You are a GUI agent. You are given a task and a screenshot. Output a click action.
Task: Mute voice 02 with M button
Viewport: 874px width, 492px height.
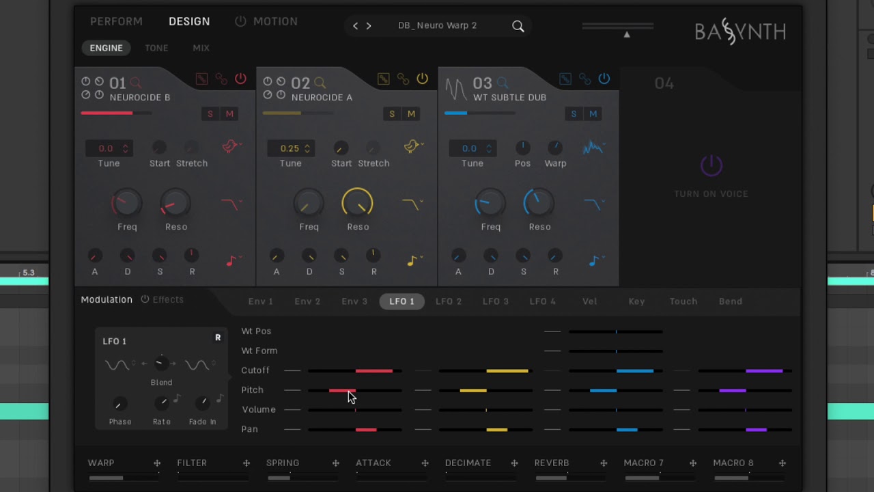pyautogui.click(x=411, y=114)
